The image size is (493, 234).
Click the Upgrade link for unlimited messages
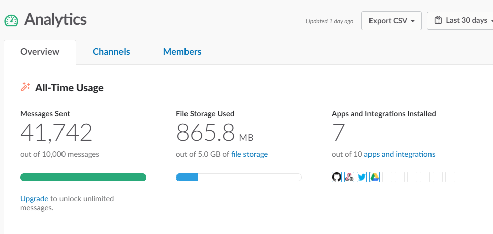click(x=34, y=199)
